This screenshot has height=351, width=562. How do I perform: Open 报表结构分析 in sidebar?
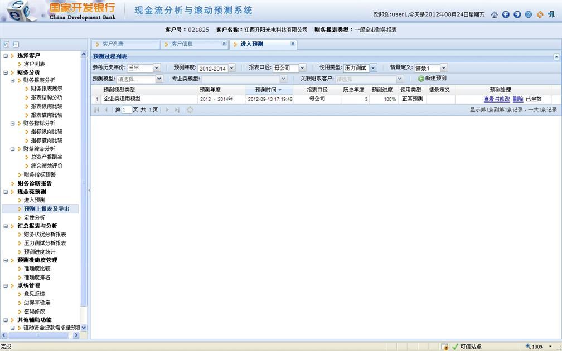(x=47, y=97)
